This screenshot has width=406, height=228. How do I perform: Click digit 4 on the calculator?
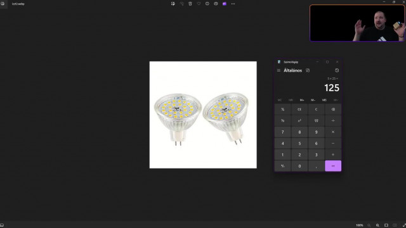point(282,144)
